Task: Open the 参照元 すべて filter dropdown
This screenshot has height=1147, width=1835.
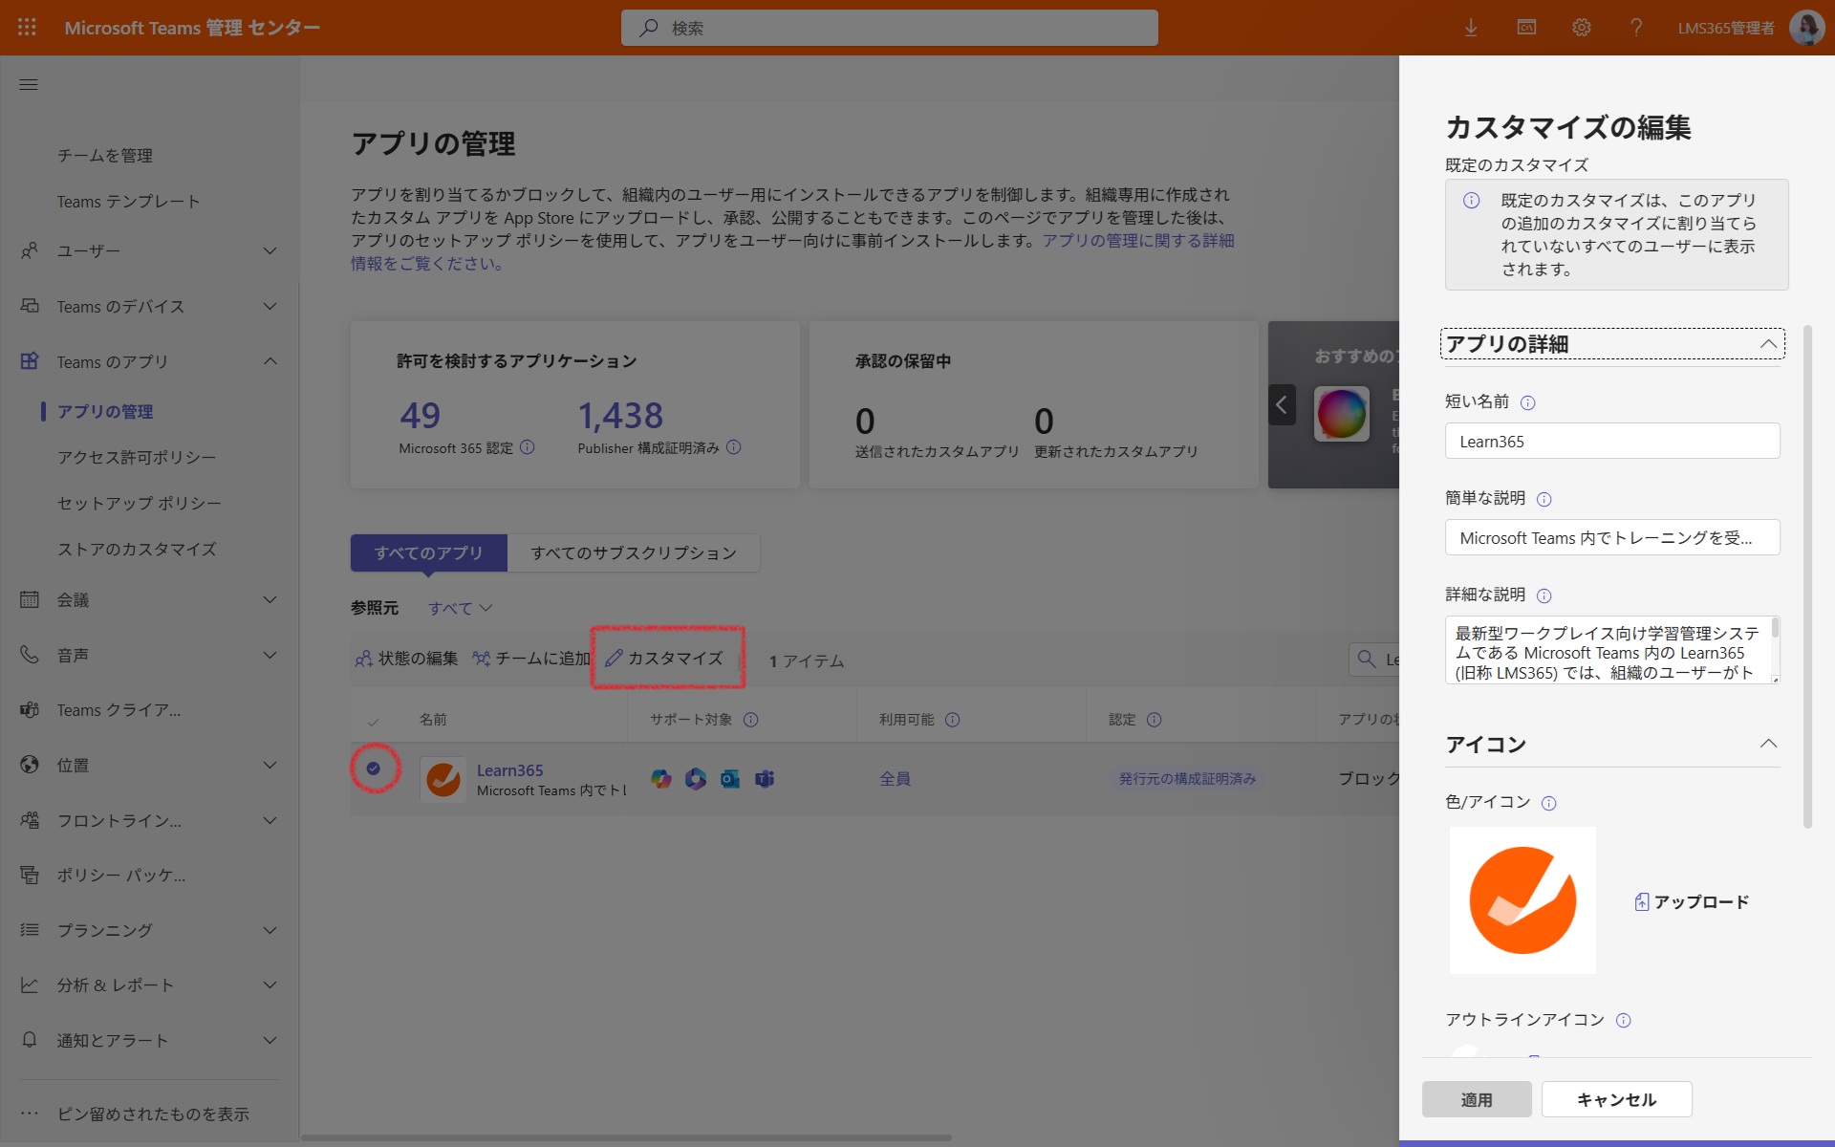Action: (461, 608)
